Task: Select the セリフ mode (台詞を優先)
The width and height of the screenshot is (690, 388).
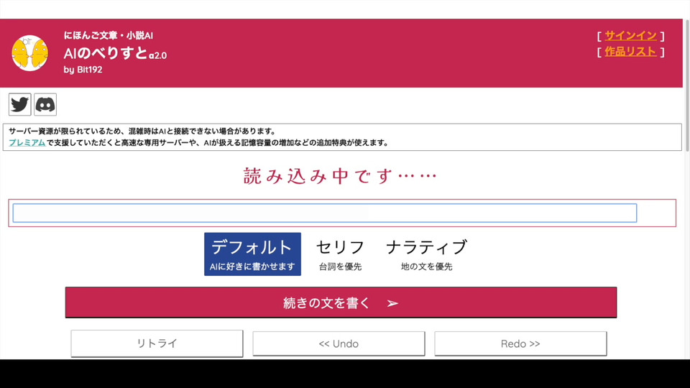Action: pos(340,254)
